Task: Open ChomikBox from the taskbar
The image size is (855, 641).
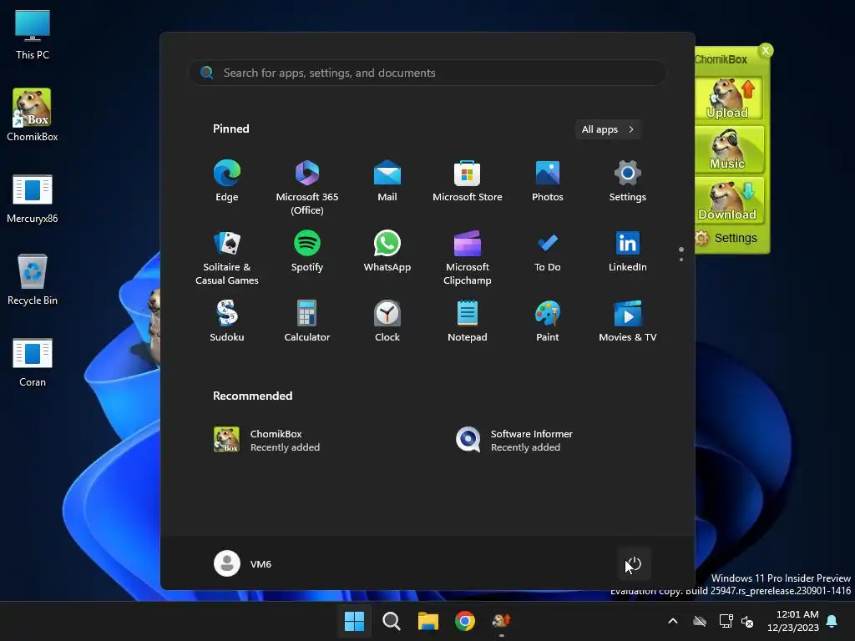Action: pyautogui.click(x=502, y=621)
